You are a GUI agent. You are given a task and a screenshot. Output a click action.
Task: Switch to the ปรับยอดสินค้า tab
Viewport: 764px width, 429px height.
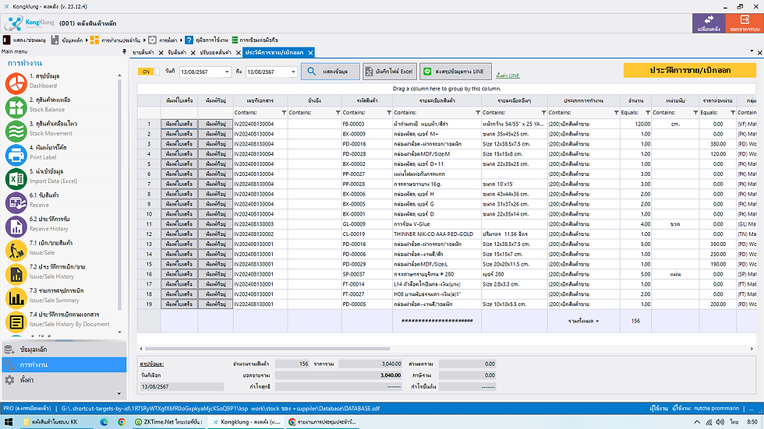tap(218, 52)
